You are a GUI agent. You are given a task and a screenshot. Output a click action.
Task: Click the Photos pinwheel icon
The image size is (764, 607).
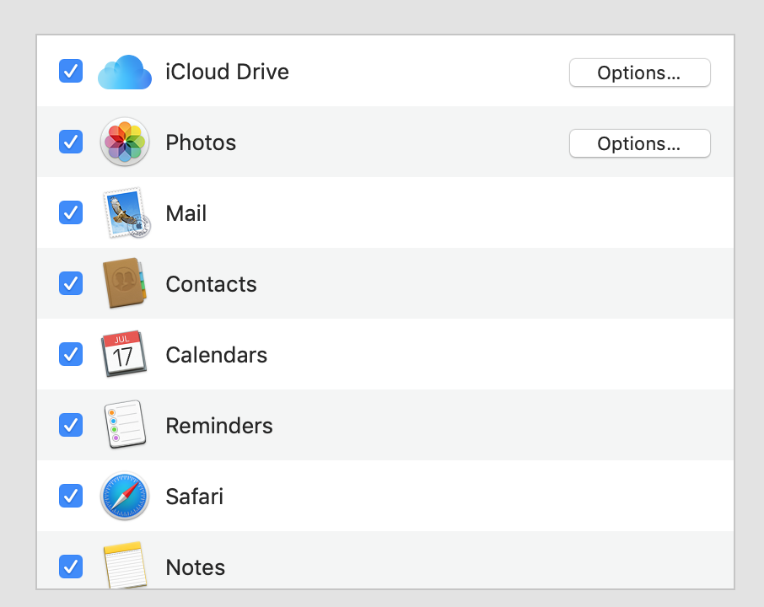tap(125, 142)
